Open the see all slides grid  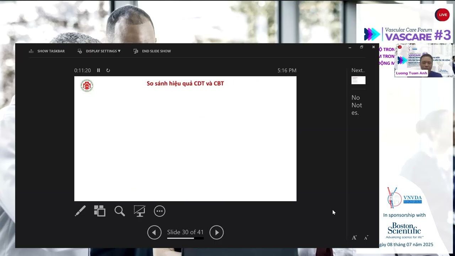click(x=100, y=211)
